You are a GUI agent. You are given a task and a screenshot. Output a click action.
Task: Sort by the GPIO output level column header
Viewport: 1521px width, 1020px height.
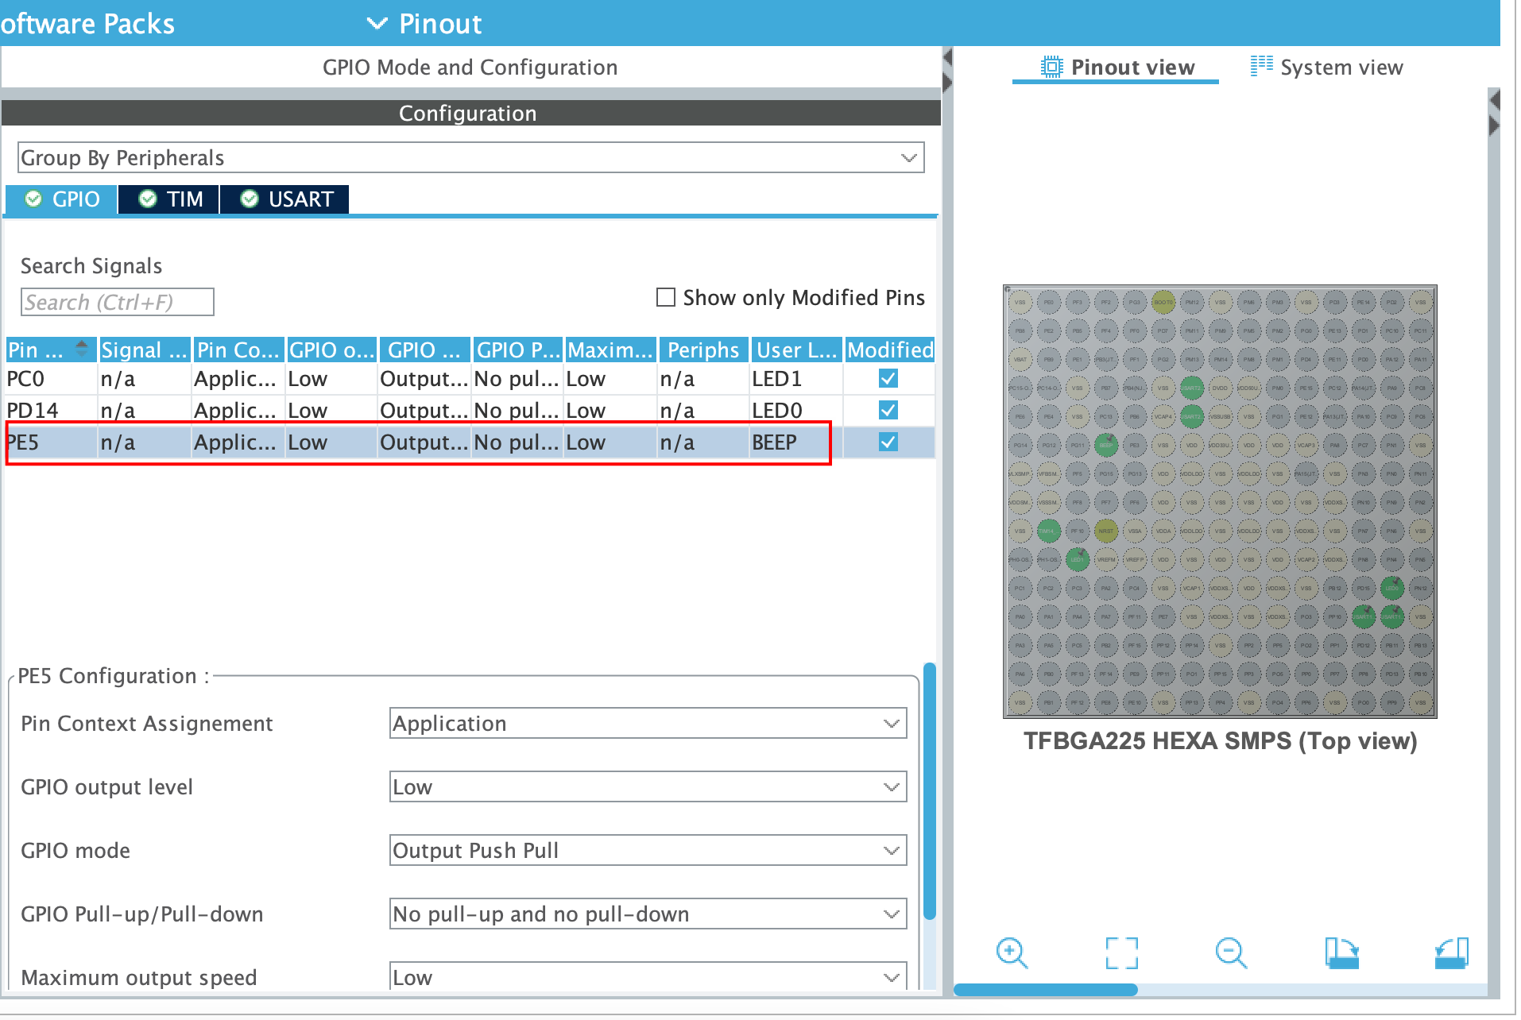pyautogui.click(x=331, y=350)
